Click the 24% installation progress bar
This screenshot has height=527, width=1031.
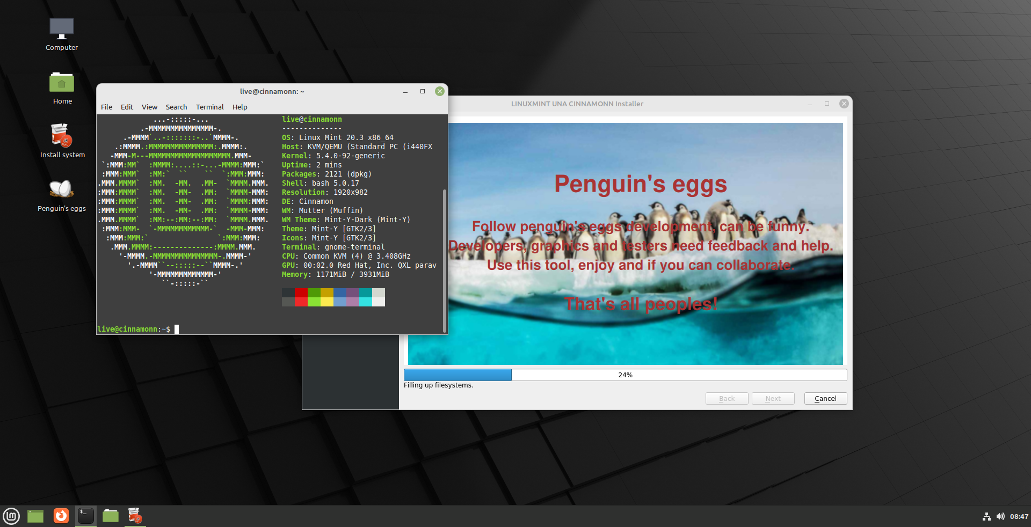(x=625, y=375)
